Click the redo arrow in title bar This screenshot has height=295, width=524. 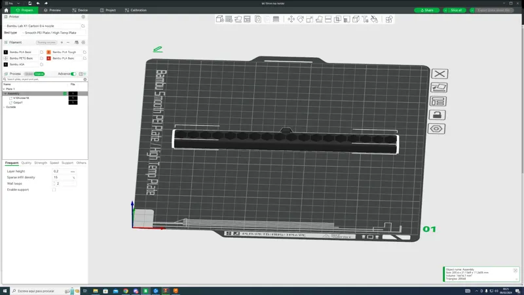pyautogui.click(x=46, y=3)
